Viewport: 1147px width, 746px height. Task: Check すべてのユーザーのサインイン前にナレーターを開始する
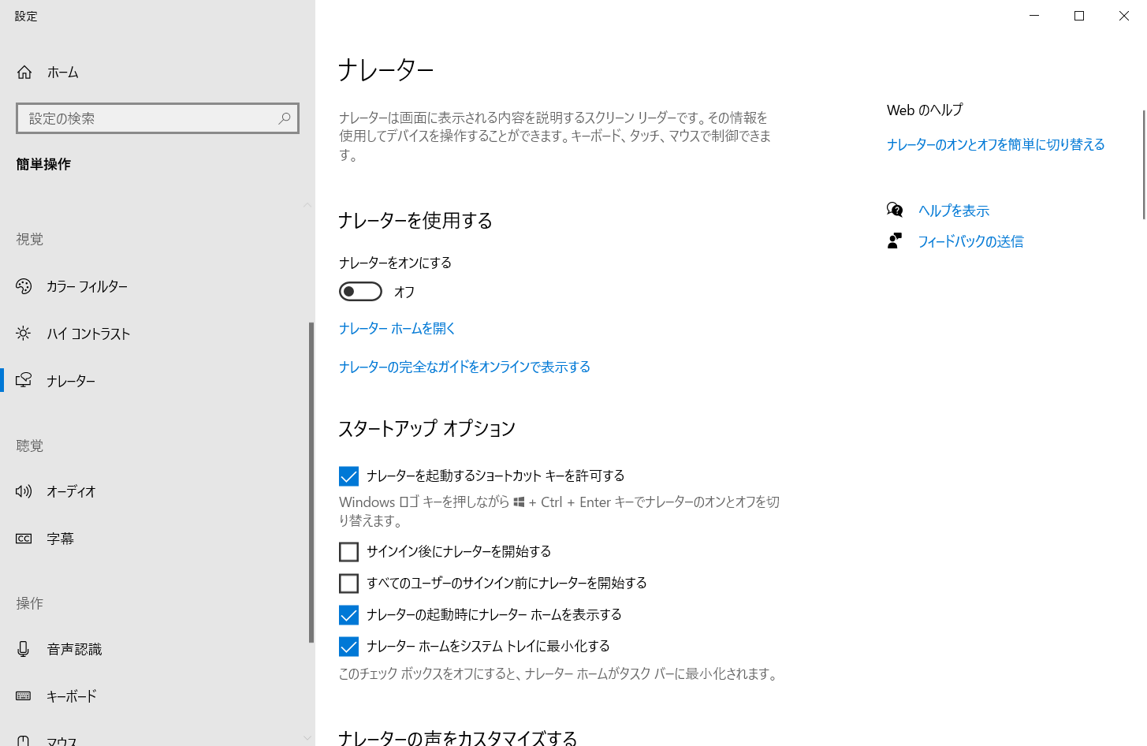point(348,584)
